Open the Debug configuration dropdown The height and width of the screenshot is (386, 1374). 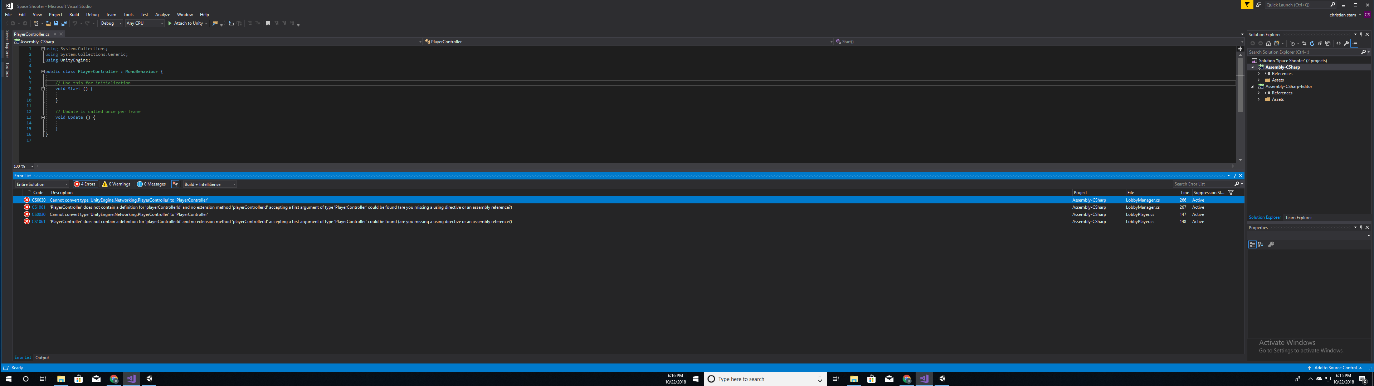click(112, 24)
